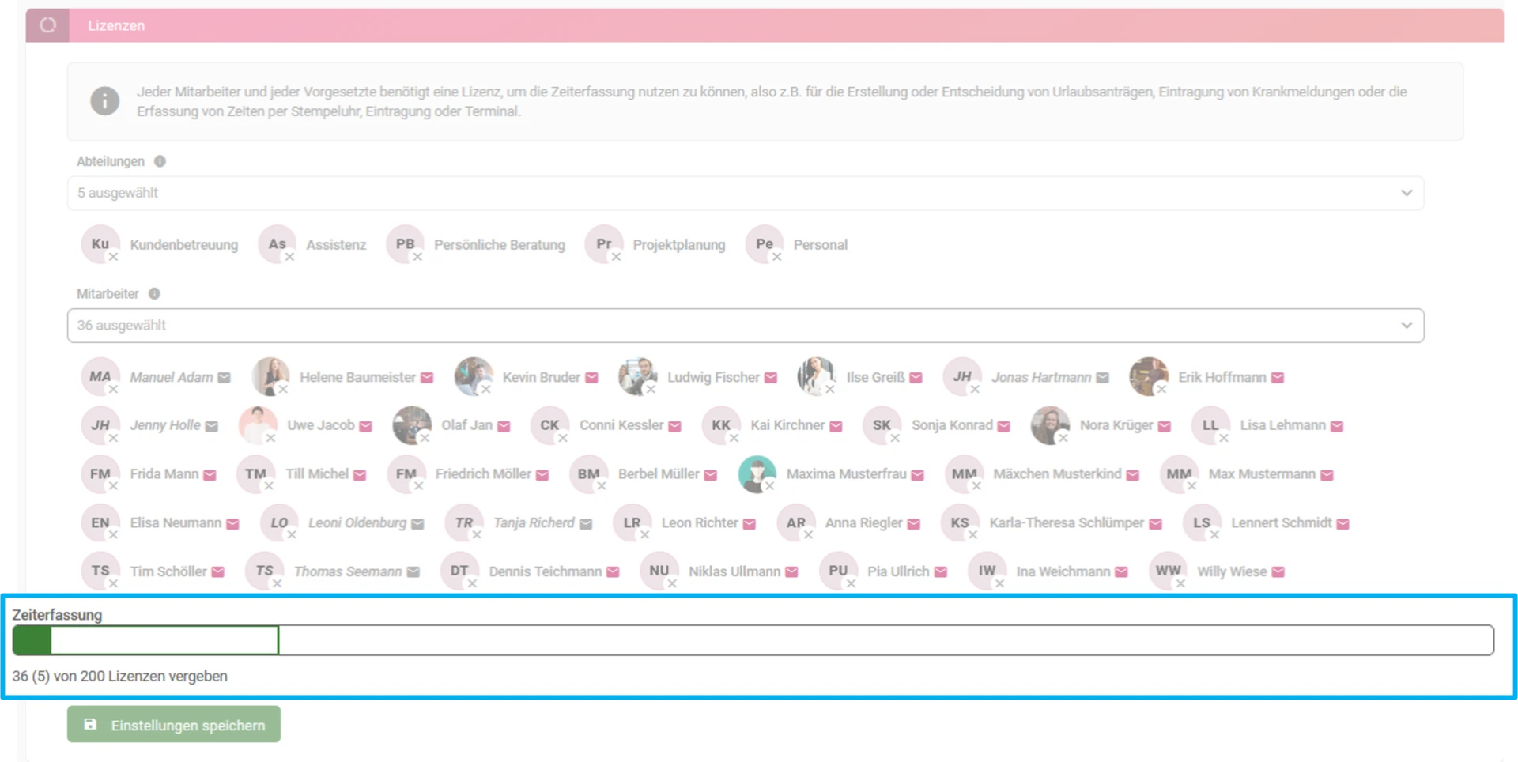
Task: Click mail icon next to Leoni Oldenburg
Action: [x=417, y=524]
